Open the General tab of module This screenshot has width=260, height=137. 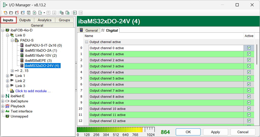[x=89, y=30]
